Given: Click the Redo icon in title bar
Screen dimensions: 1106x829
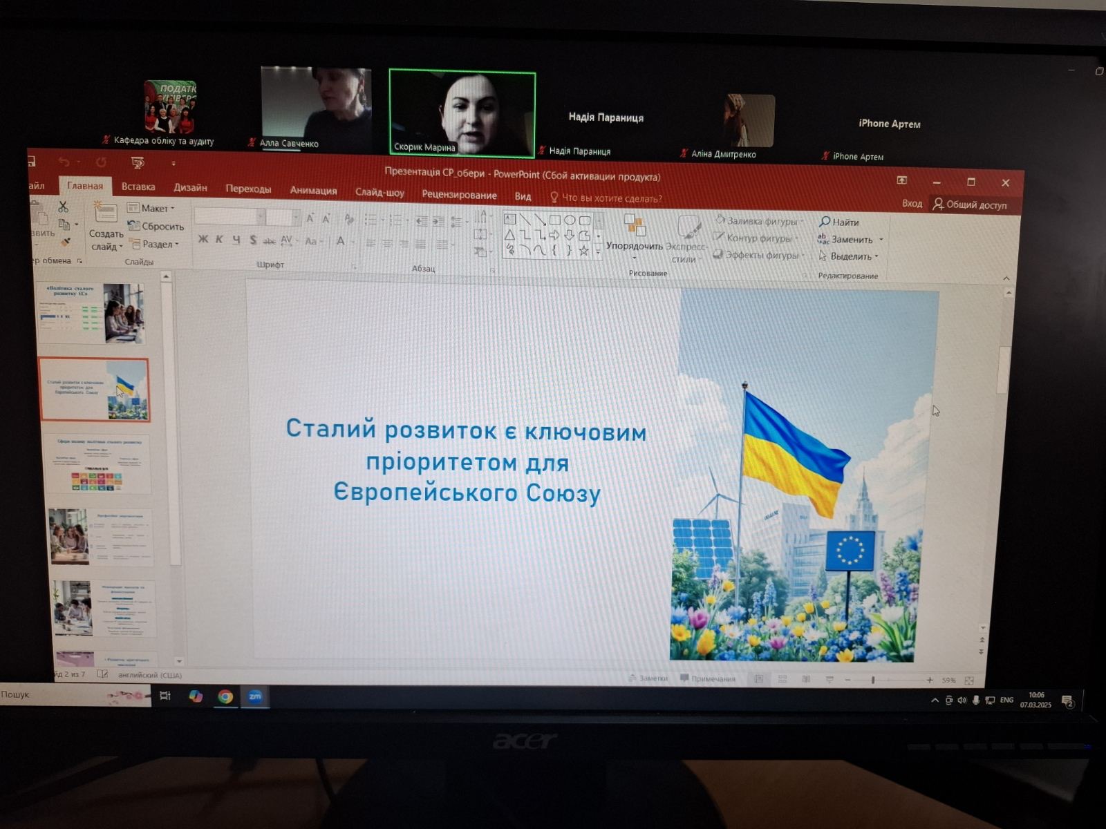Looking at the screenshot, I should tap(102, 162).
